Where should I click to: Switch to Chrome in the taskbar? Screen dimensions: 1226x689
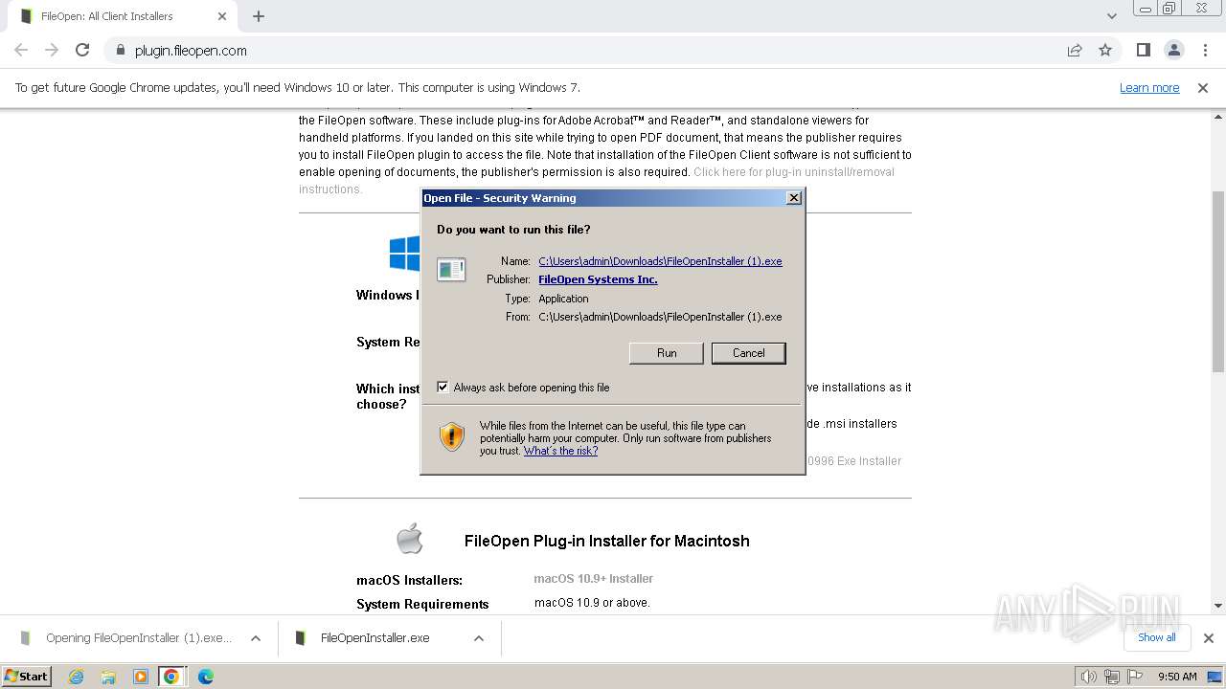171,677
